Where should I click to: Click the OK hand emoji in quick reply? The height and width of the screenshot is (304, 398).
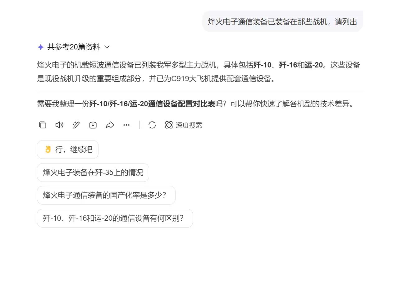click(x=48, y=150)
